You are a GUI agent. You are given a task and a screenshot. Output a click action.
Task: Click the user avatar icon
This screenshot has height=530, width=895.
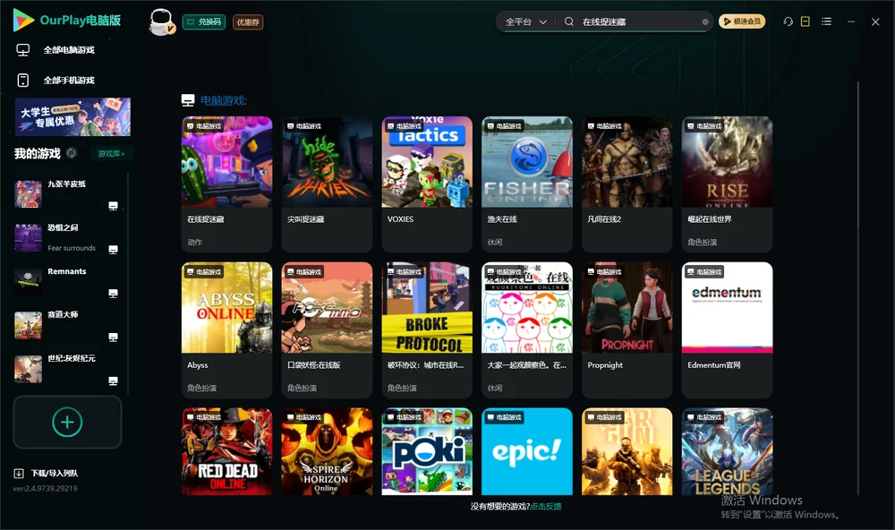(x=161, y=22)
